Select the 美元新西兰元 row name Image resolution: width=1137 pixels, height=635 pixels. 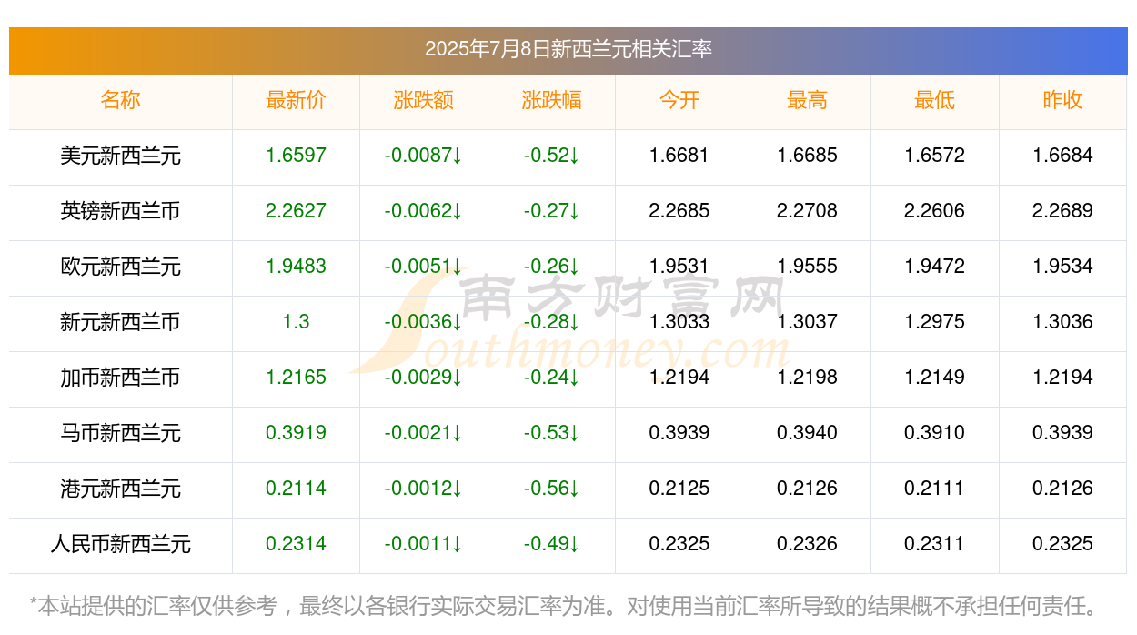tap(120, 156)
